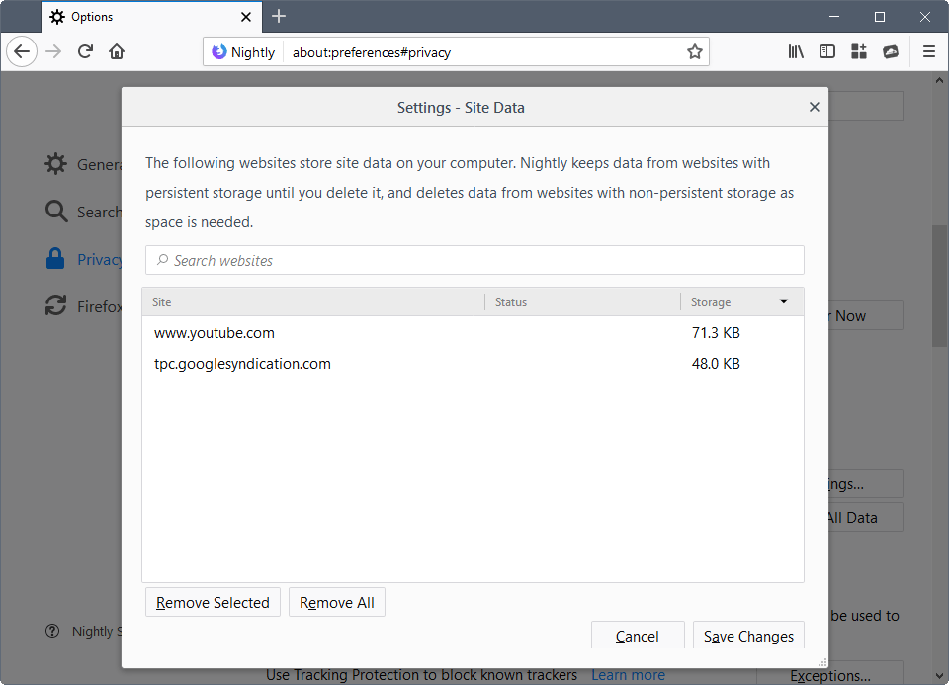Screen dimensions: 949x685
Task: Go home using the Home icon
Action: pyautogui.click(x=117, y=51)
